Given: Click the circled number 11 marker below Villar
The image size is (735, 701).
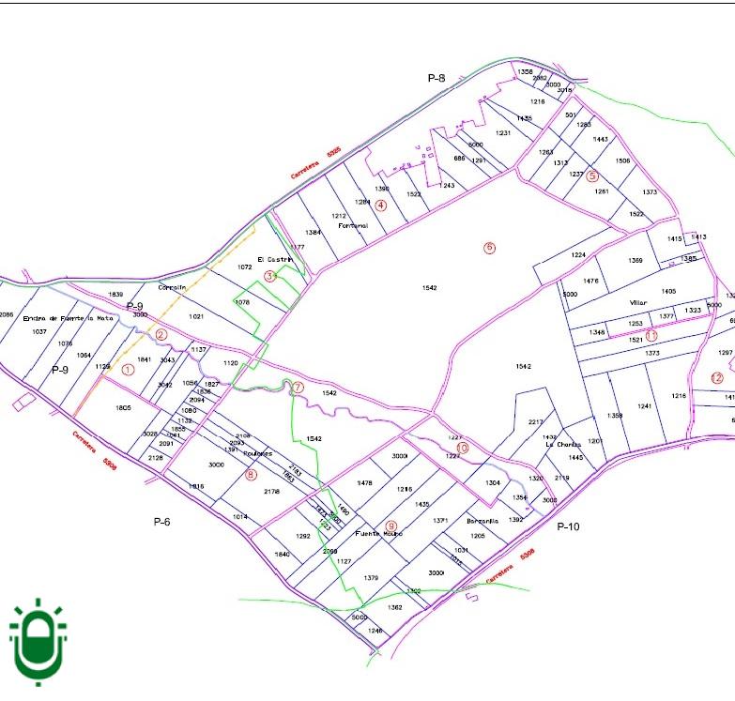Looking at the screenshot, I should coord(651,336).
